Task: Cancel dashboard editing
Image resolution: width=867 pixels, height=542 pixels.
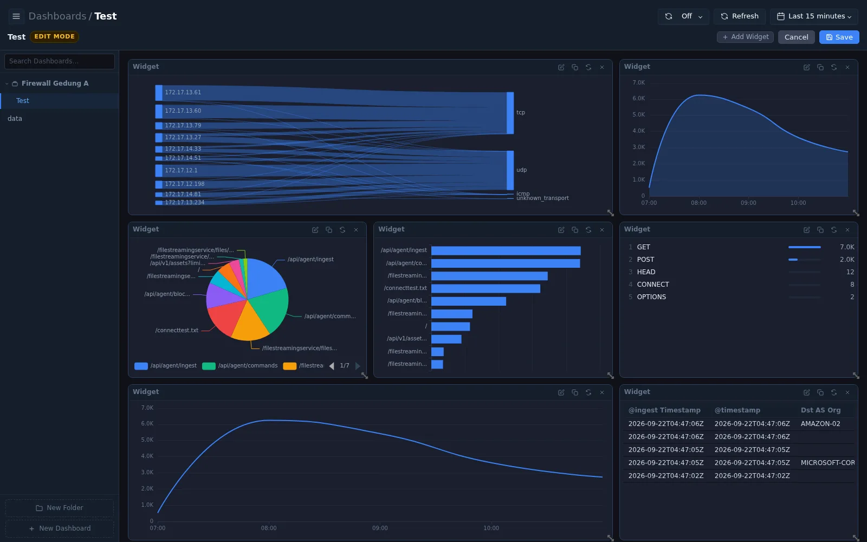Action: 797,37
